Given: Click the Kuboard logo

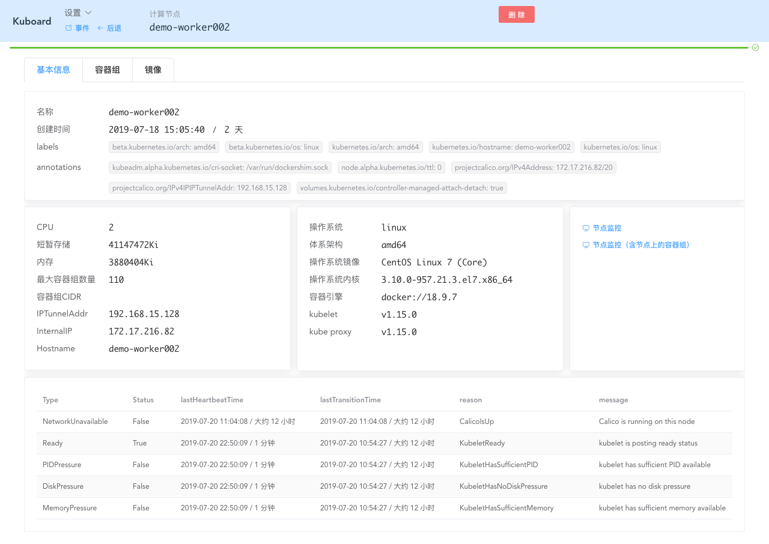Looking at the screenshot, I should [32, 20].
